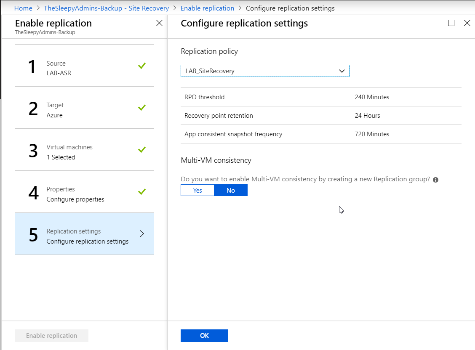Open step 2 Target Azure
Viewport: 475px width, 350px height.
point(84,110)
